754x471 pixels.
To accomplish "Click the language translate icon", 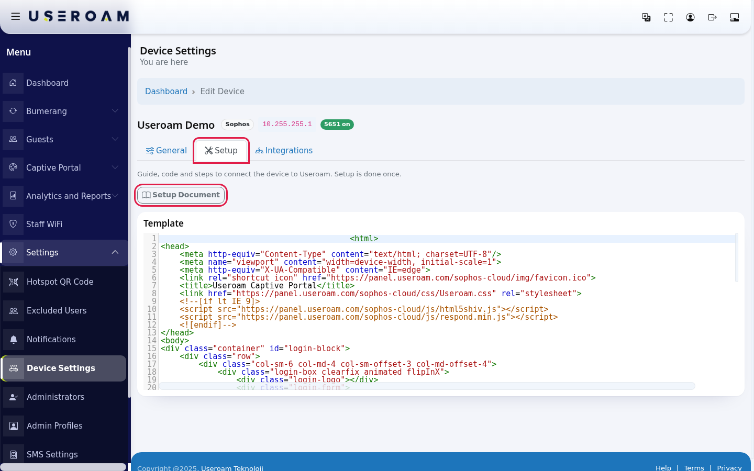I will coord(646,17).
